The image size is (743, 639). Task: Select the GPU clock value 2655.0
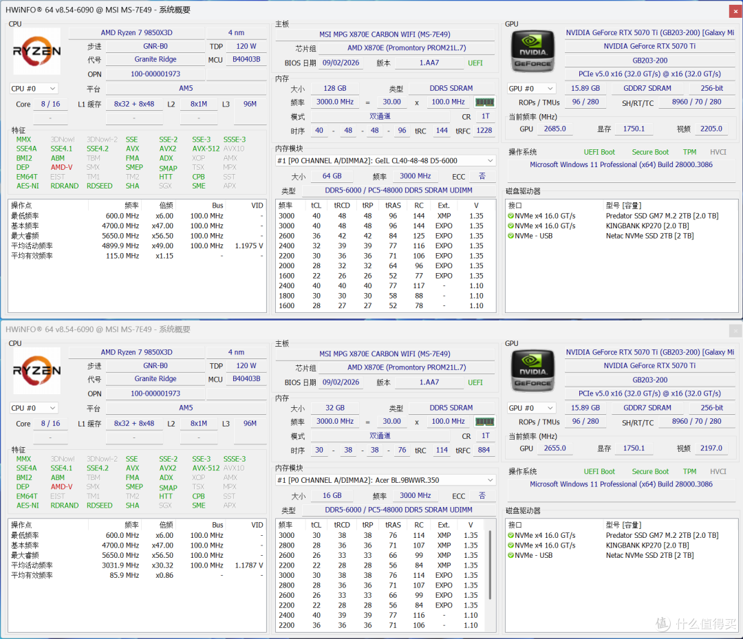point(555,448)
